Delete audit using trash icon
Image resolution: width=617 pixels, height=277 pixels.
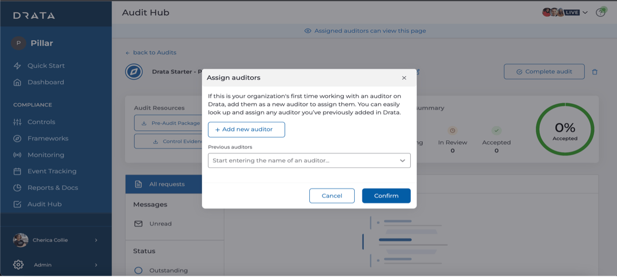tap(595, 72)
